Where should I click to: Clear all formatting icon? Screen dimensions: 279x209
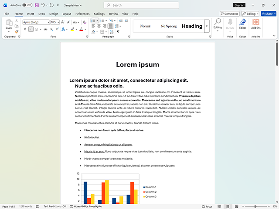coord(85,22)
